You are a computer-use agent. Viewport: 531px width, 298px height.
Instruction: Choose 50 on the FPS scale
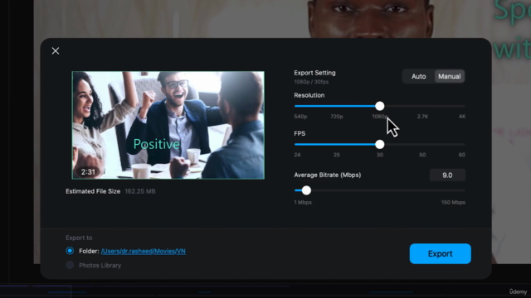[x=422, y=155]
